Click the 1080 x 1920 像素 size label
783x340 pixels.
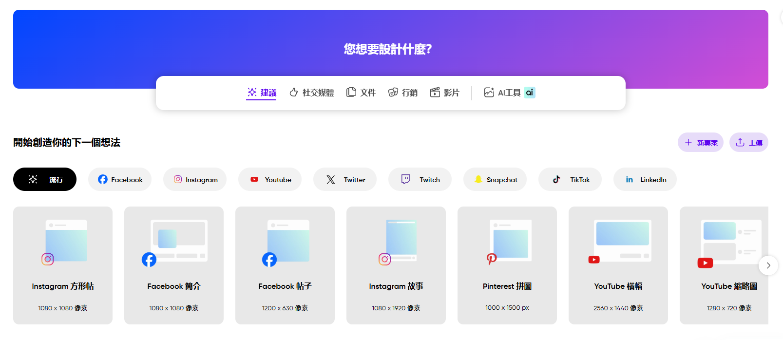click(396, 308)
